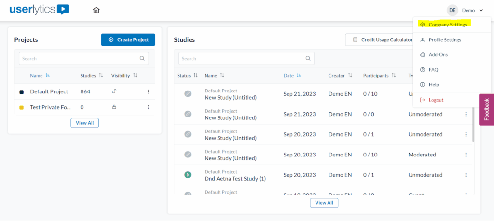Open three-dot menu for Test Private project

[x=148, y=107]
